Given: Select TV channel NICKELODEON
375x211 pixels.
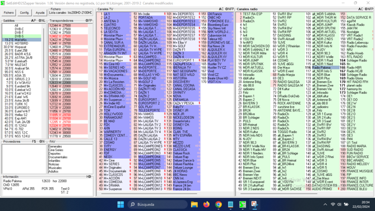Looking at the screenshot, I should coord(183,118).
